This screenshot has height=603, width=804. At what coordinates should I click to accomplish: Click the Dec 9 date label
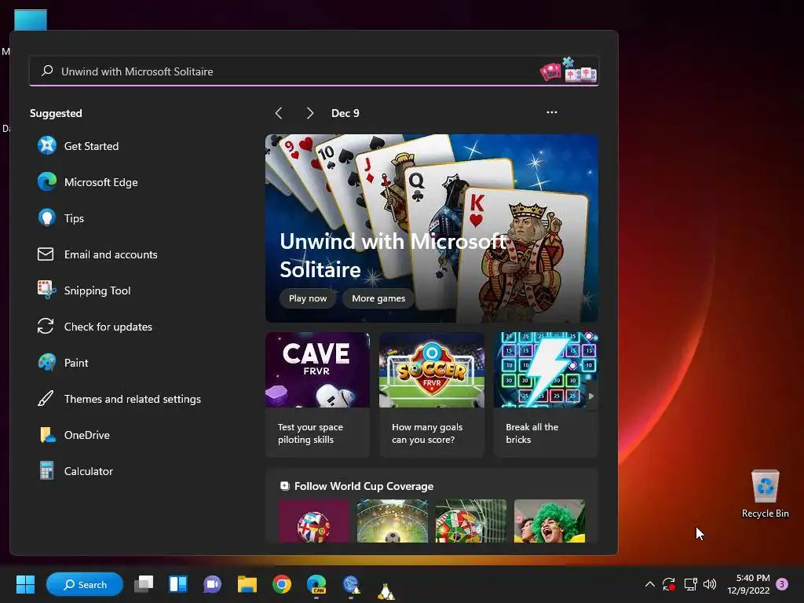pyautogui.click(x=345, y=113)
